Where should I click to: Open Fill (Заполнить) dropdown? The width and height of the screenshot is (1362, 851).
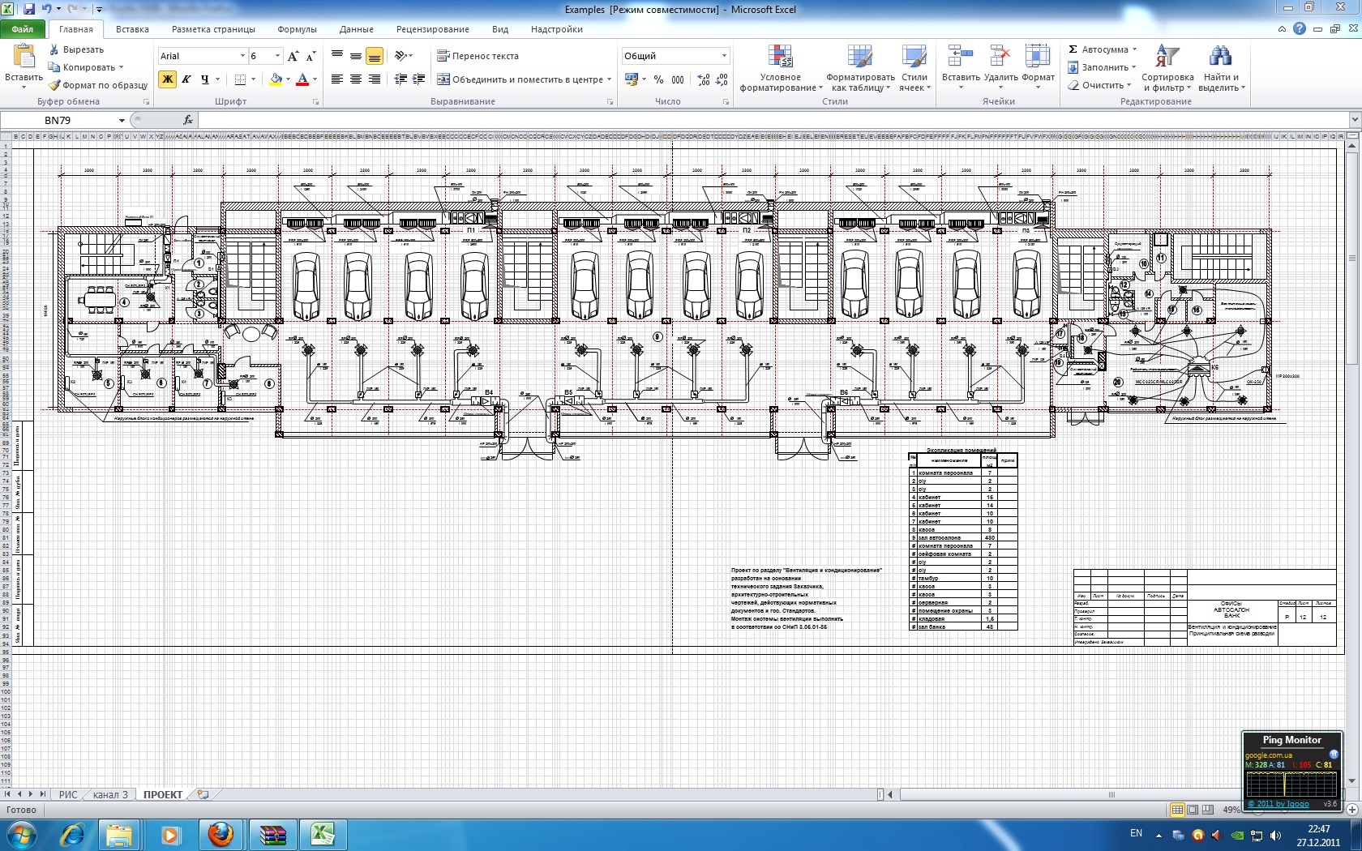(x=1103, y=67)
